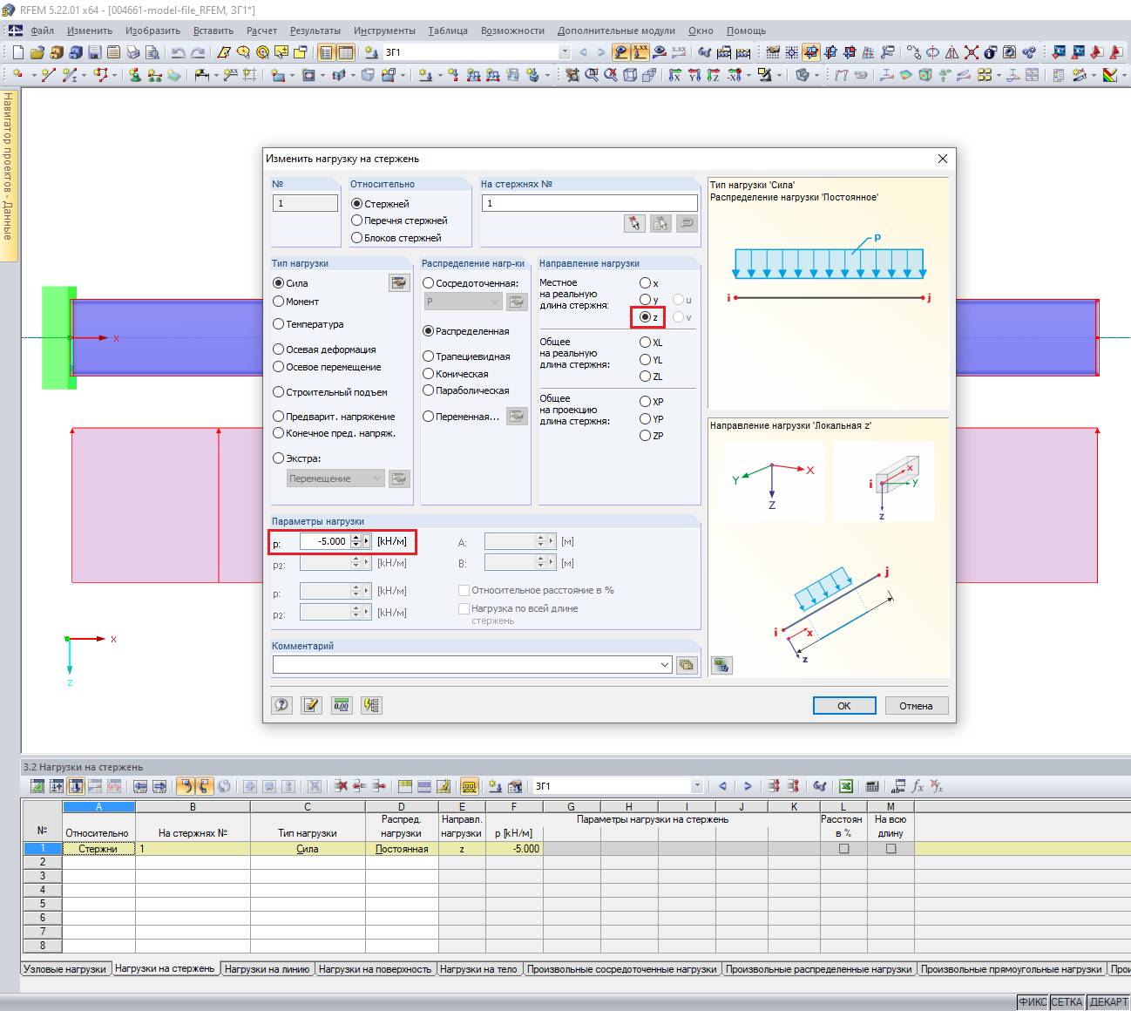
Task: Switch to 'Нагрузки на линию' tab
Action: (267, 969)
